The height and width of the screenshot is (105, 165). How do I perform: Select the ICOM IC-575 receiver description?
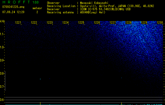pos(105,9)
